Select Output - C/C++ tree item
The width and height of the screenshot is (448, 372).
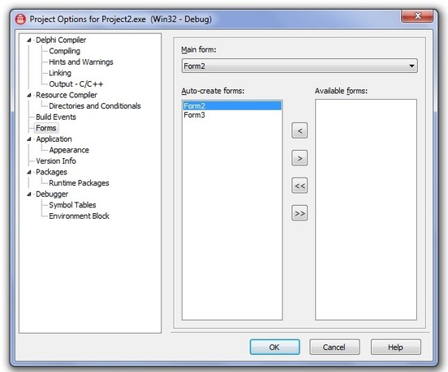pos(76,84)
